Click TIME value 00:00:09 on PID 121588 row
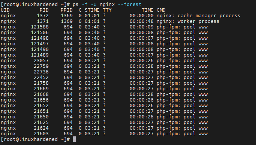The image size is (256, 145). [x=142, y=27]
